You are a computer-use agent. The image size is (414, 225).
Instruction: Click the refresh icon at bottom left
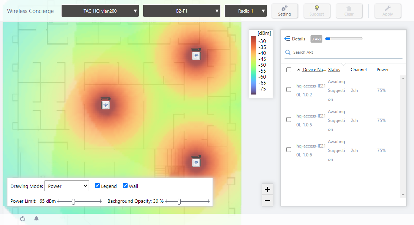pyautogui.click(x=23, y=219)
